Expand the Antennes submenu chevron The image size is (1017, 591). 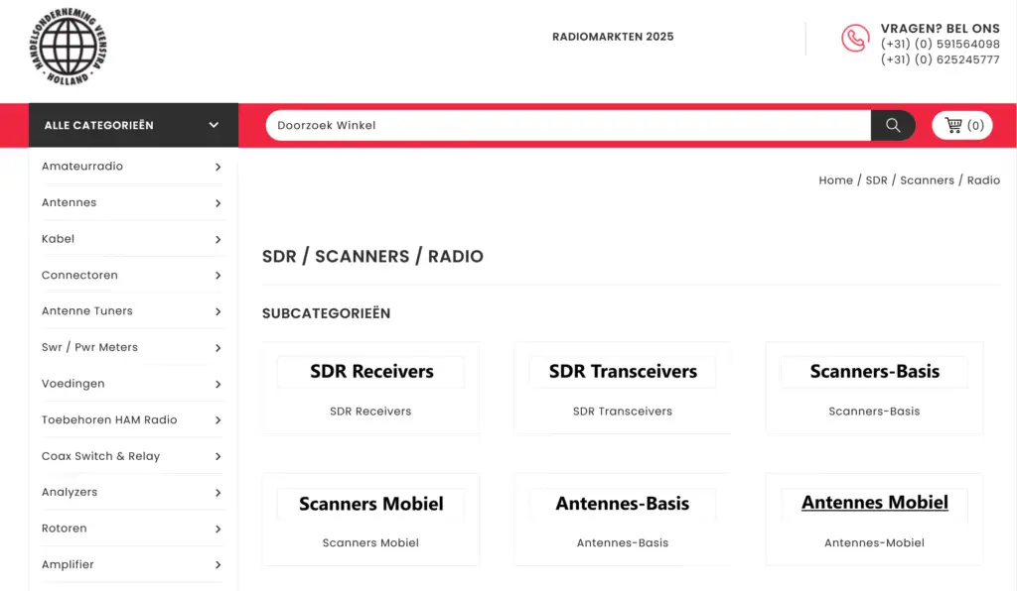(218, 203)
